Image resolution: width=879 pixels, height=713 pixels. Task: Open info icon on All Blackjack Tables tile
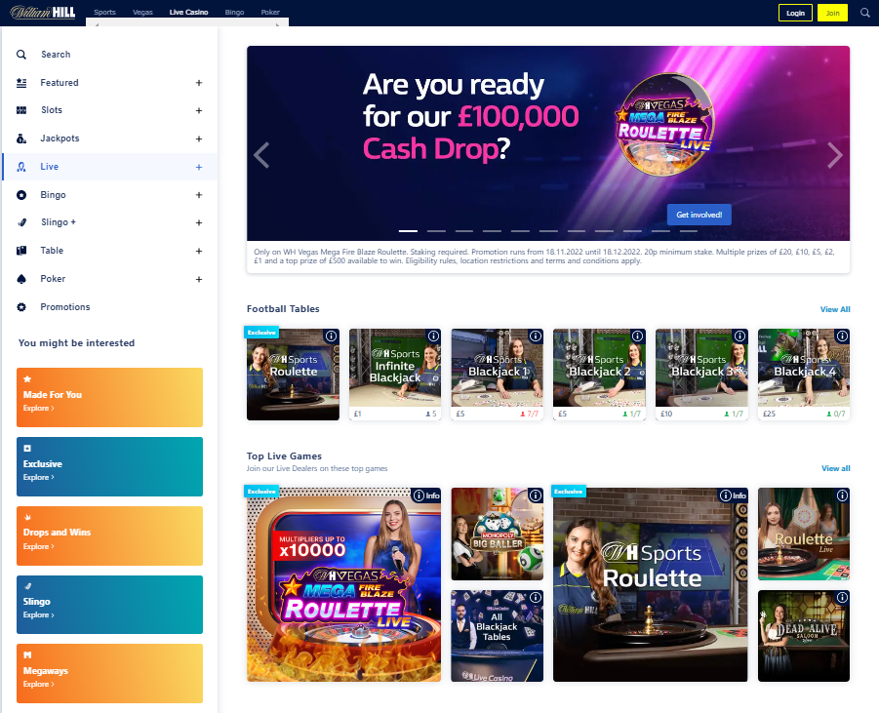pos(536,598)
